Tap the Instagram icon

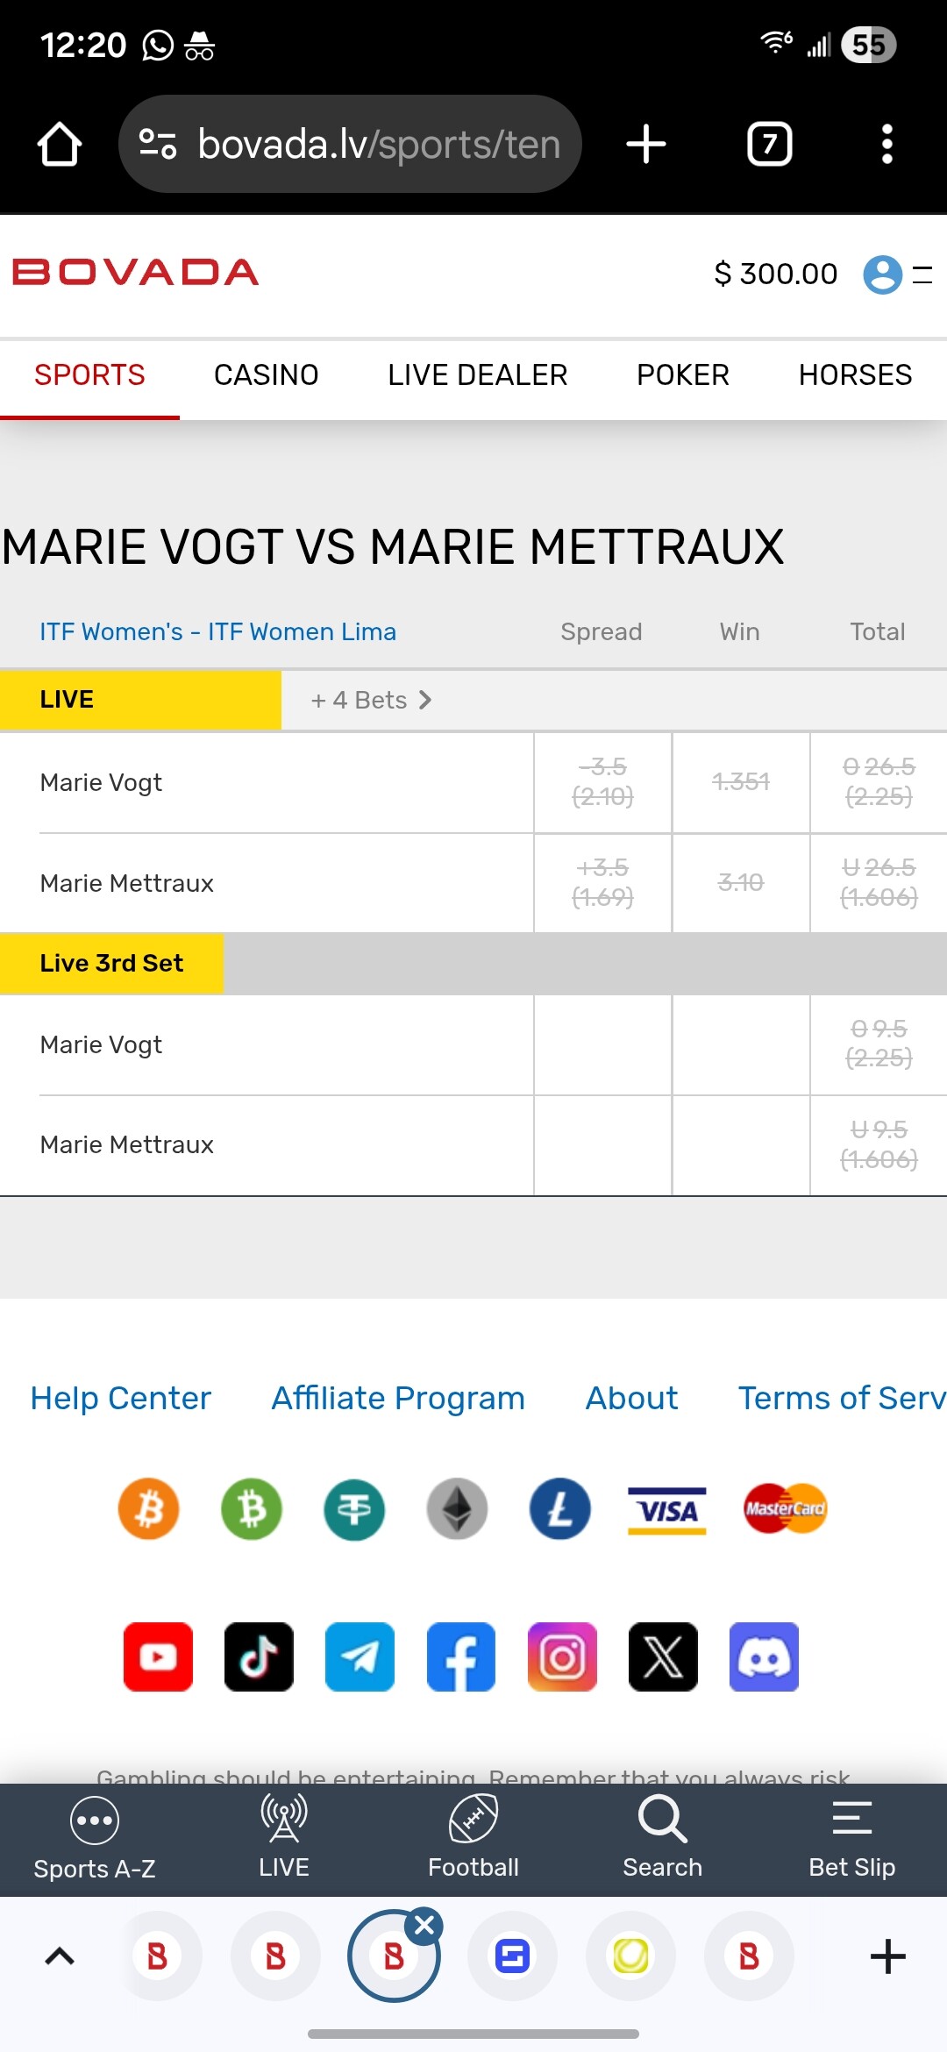pos(562,1657)
